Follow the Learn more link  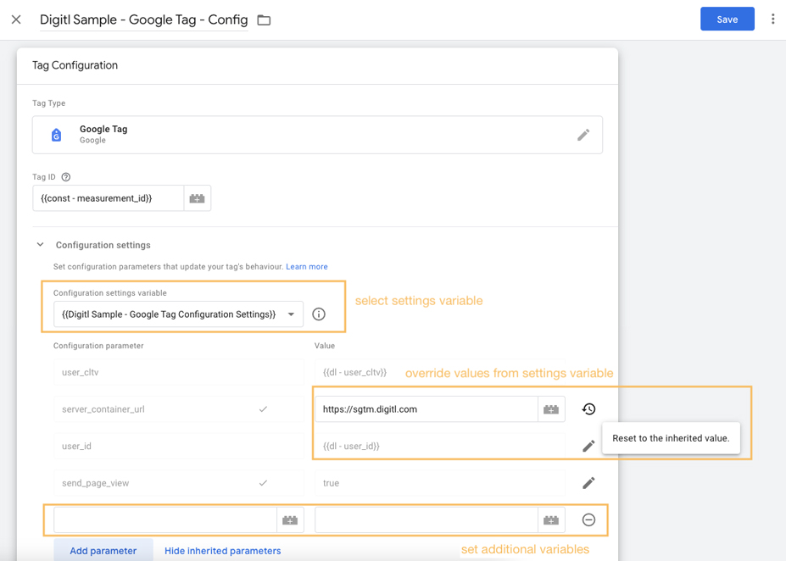(x=307, y=266)
